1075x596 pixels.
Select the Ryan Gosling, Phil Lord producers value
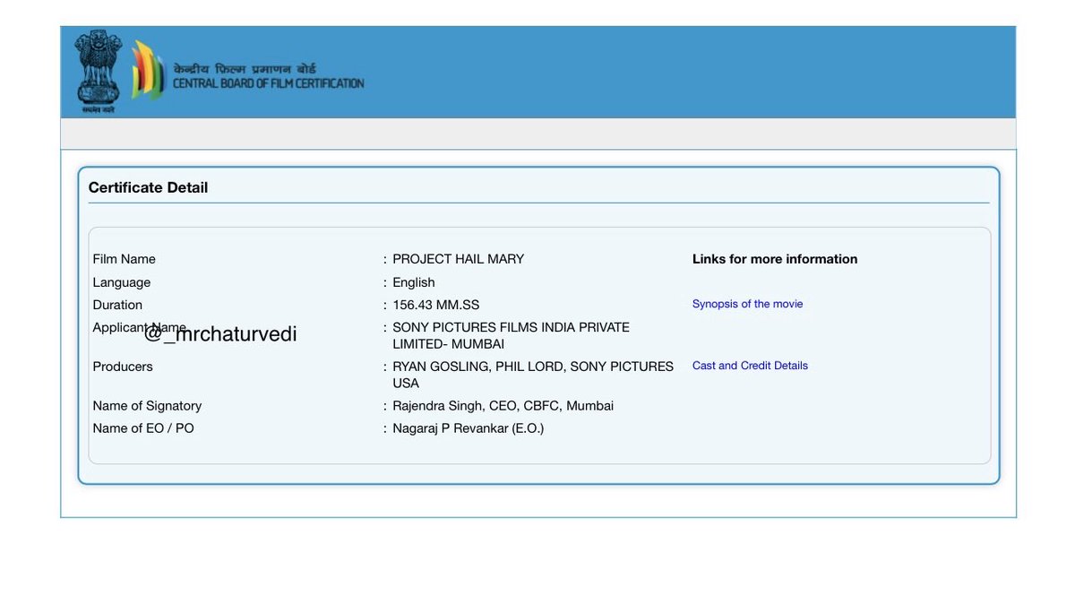pyautogui.click(x=533, y=375)
